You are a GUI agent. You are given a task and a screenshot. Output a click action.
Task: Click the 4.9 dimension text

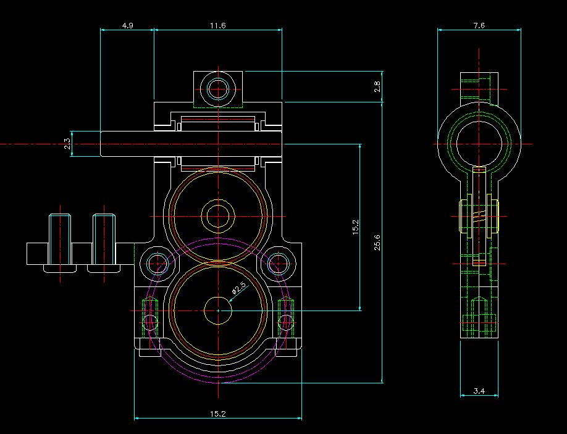(127, 25)
